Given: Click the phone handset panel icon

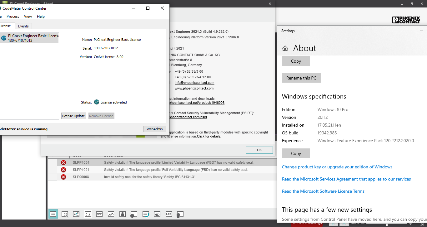Looking at the screenshot, I should [146, 214].
